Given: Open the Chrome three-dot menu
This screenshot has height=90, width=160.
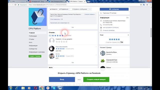Looking at the screenshot, I should 150,5.
